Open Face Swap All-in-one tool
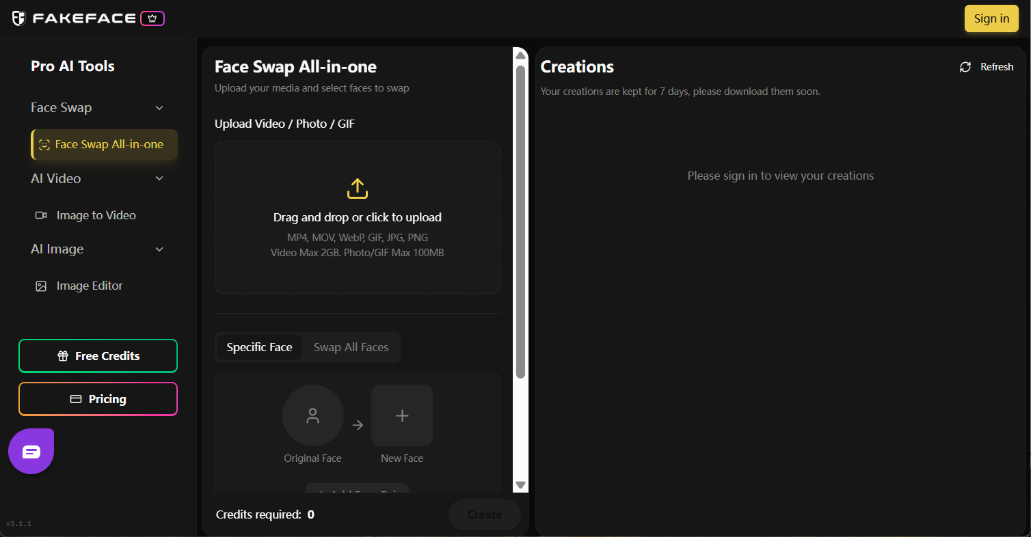The height and width of the screenshot is (537, 1031). click(x=105, y=144)
